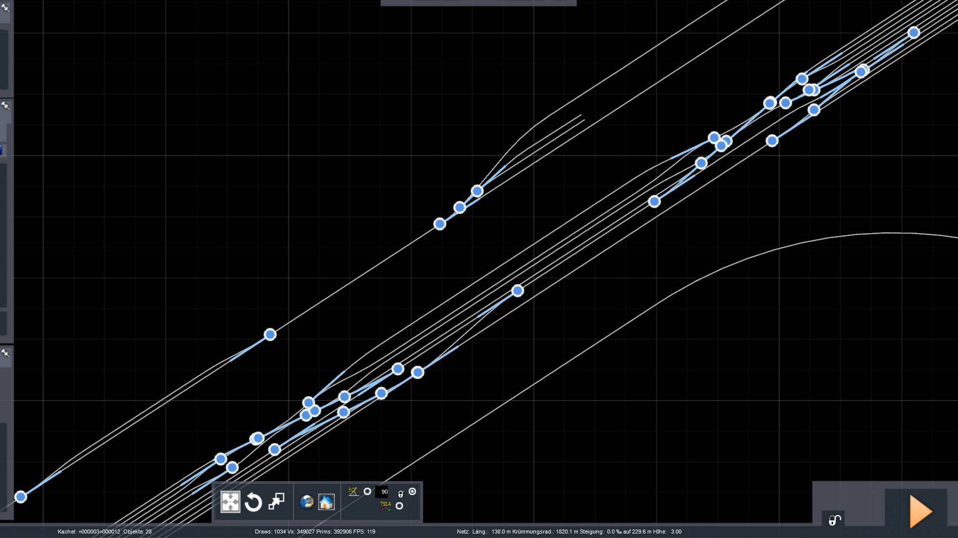Select the move tool in toolbar
Viewport: 958px width, 538px height.
[230, 502]
